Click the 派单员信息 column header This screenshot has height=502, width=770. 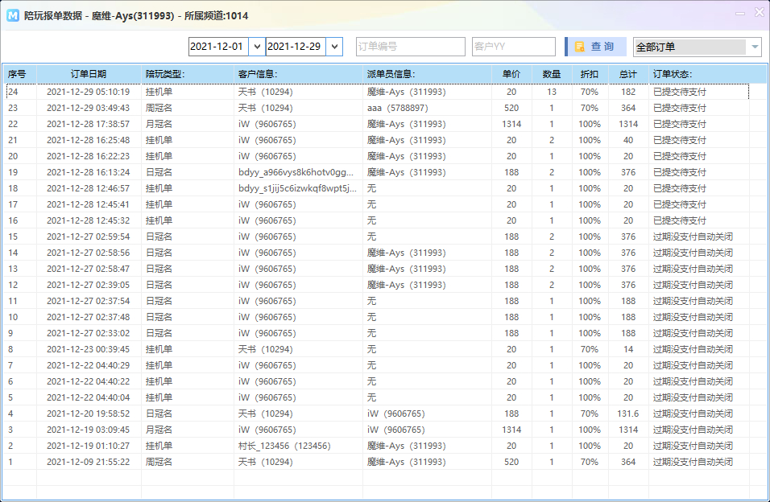pyautogui.click(x=427, y=74)
